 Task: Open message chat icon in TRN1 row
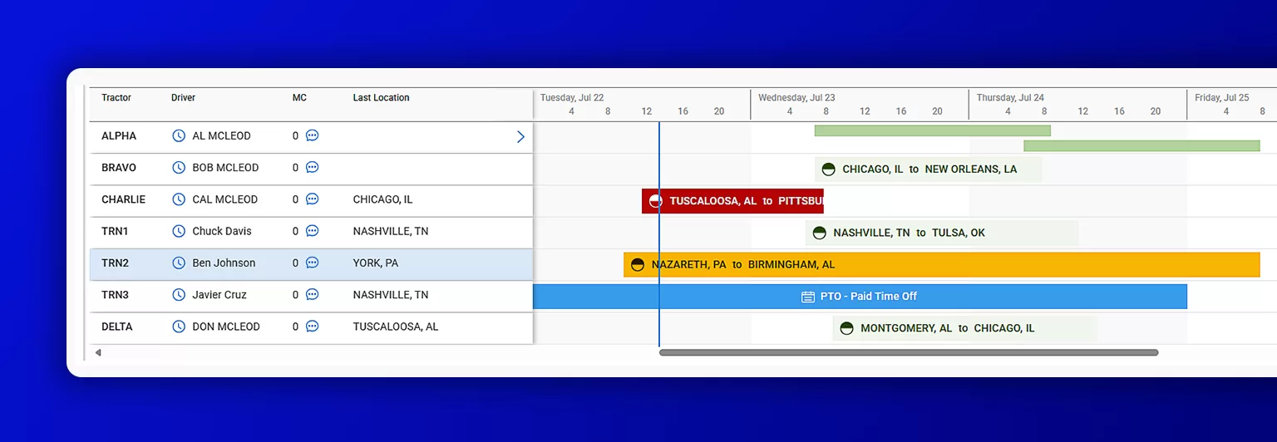tap(313, 231)
